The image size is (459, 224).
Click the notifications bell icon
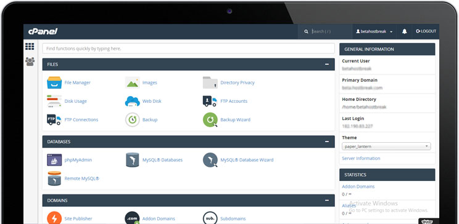404,31
